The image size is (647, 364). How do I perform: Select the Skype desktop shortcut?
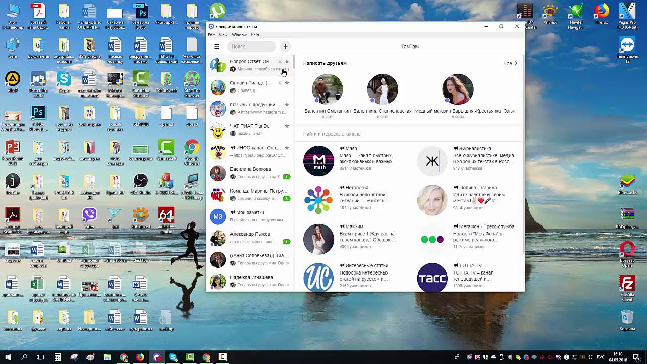[64, 83]
